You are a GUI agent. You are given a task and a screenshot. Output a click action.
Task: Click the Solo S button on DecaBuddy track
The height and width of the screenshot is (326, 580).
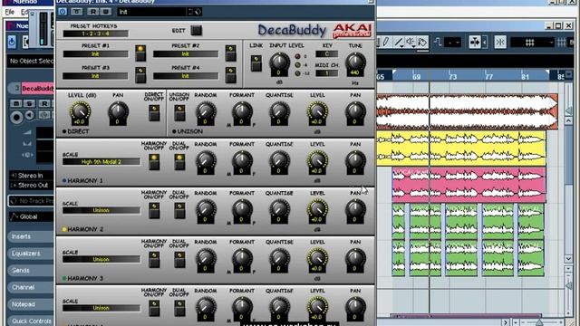[x=30, y=103]
